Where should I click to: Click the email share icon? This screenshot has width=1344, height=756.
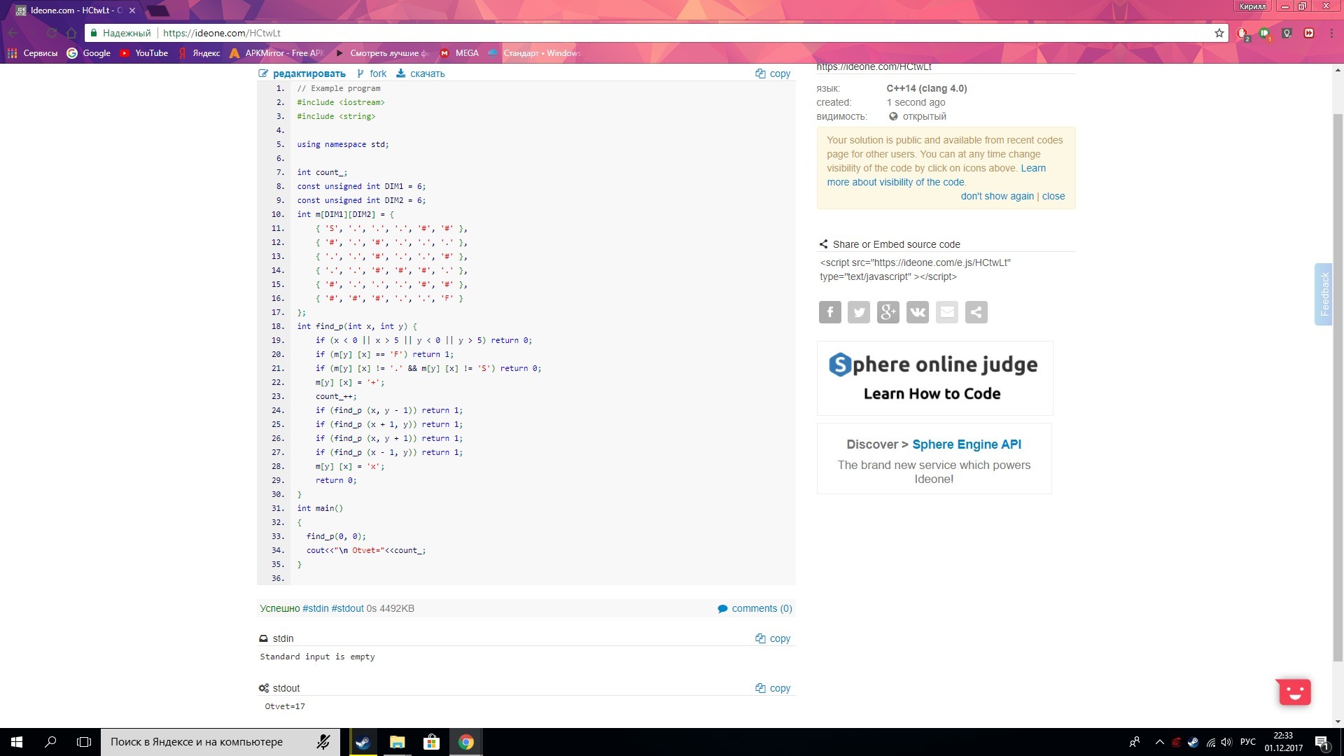pyautogui.click(x=947, y=312)
